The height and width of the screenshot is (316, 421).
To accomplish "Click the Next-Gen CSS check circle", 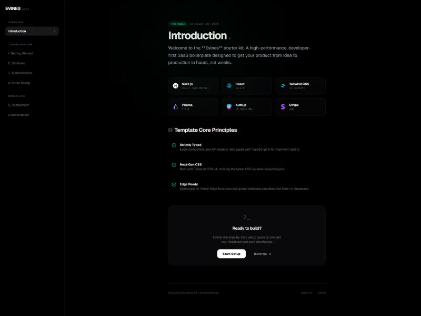I will click(174, 165).
